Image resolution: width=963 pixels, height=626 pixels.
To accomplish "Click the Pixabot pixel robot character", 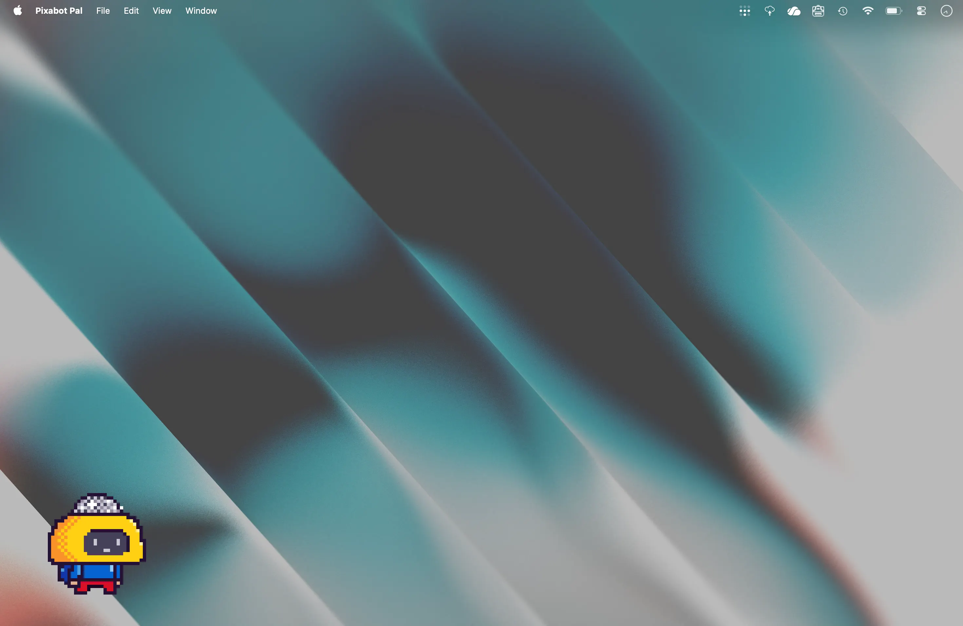I will point(97,543).
